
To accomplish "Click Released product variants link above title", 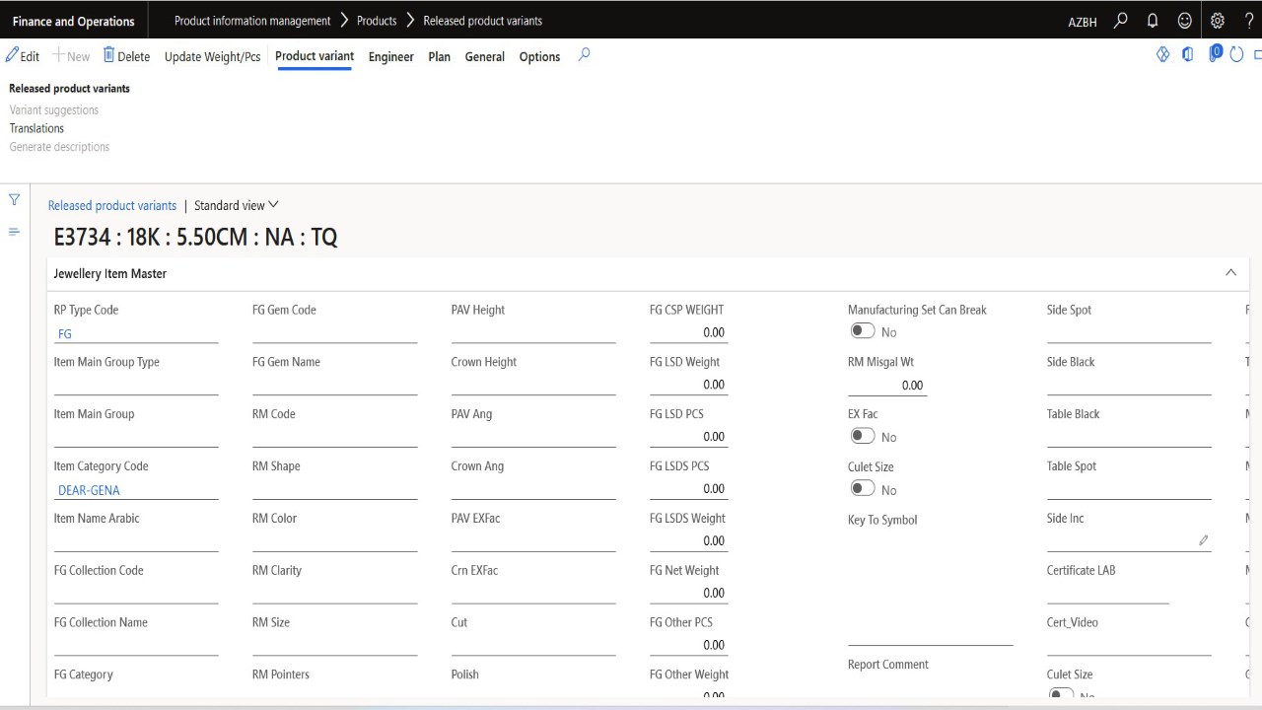I will 112,205.
